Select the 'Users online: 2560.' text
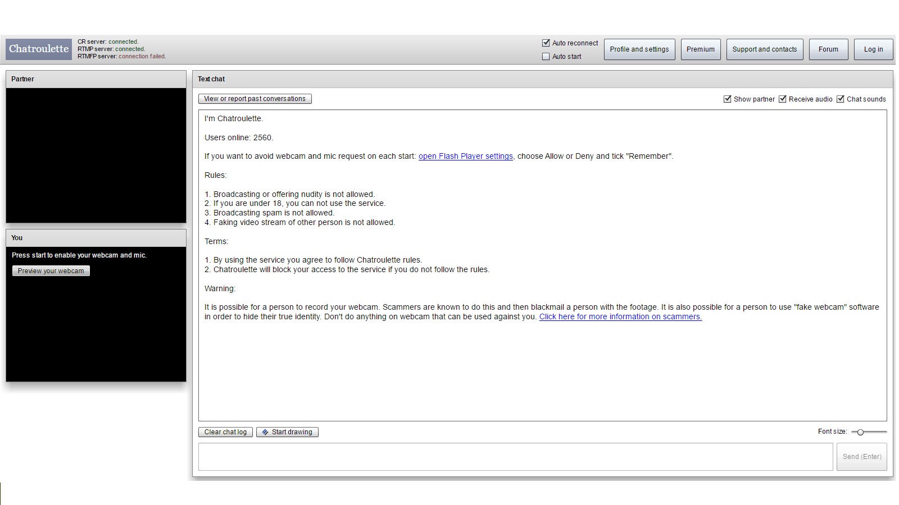 [239, 137]
